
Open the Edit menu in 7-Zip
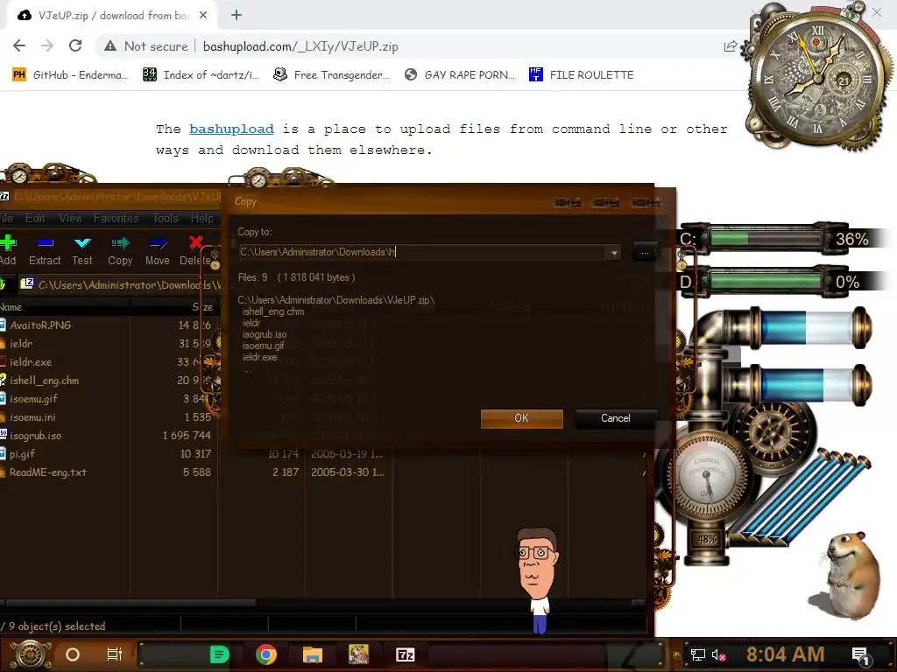click(x=35, y=218)
